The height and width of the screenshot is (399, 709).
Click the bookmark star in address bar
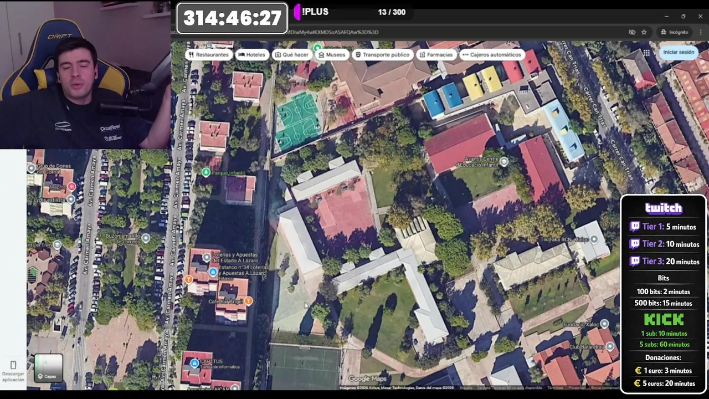click(x=644, y=32)
